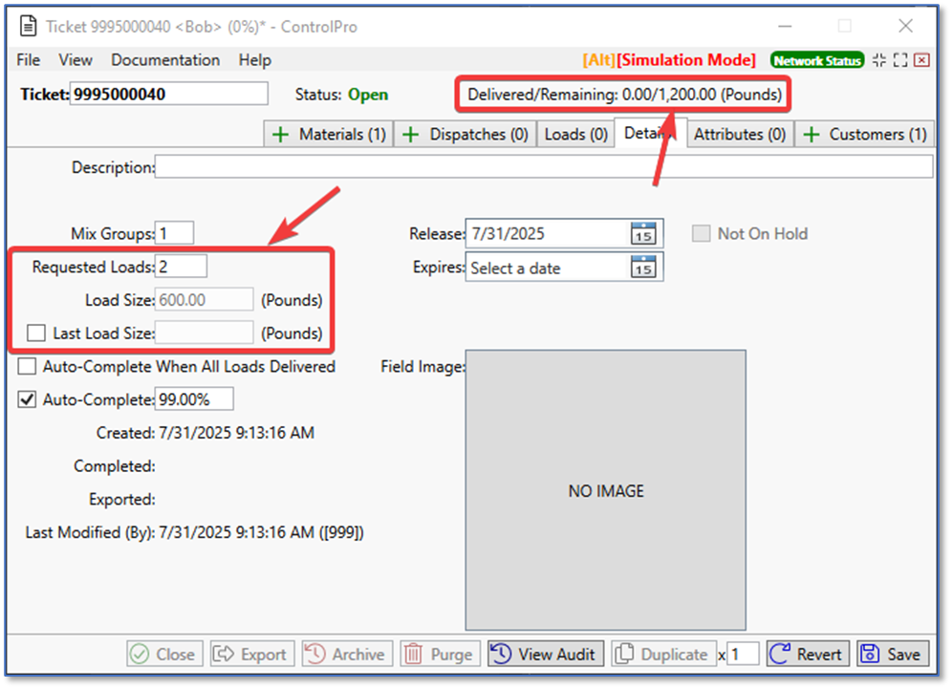Viewport: 952px width, 689px height.
Task: Open the Expires date calendar picker
Action: pyautogui.click(x=643, y=268)
